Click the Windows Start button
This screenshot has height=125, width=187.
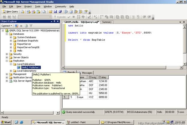(x=6, y=122)
